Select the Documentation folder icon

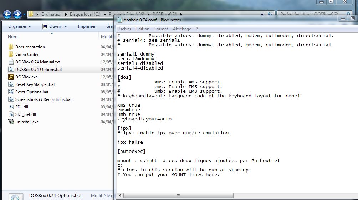(11, 47)
